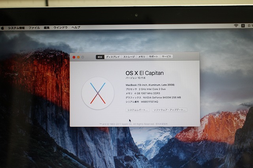Select the 概要 tab
253x168 pixels.
(x=100, y=57)
